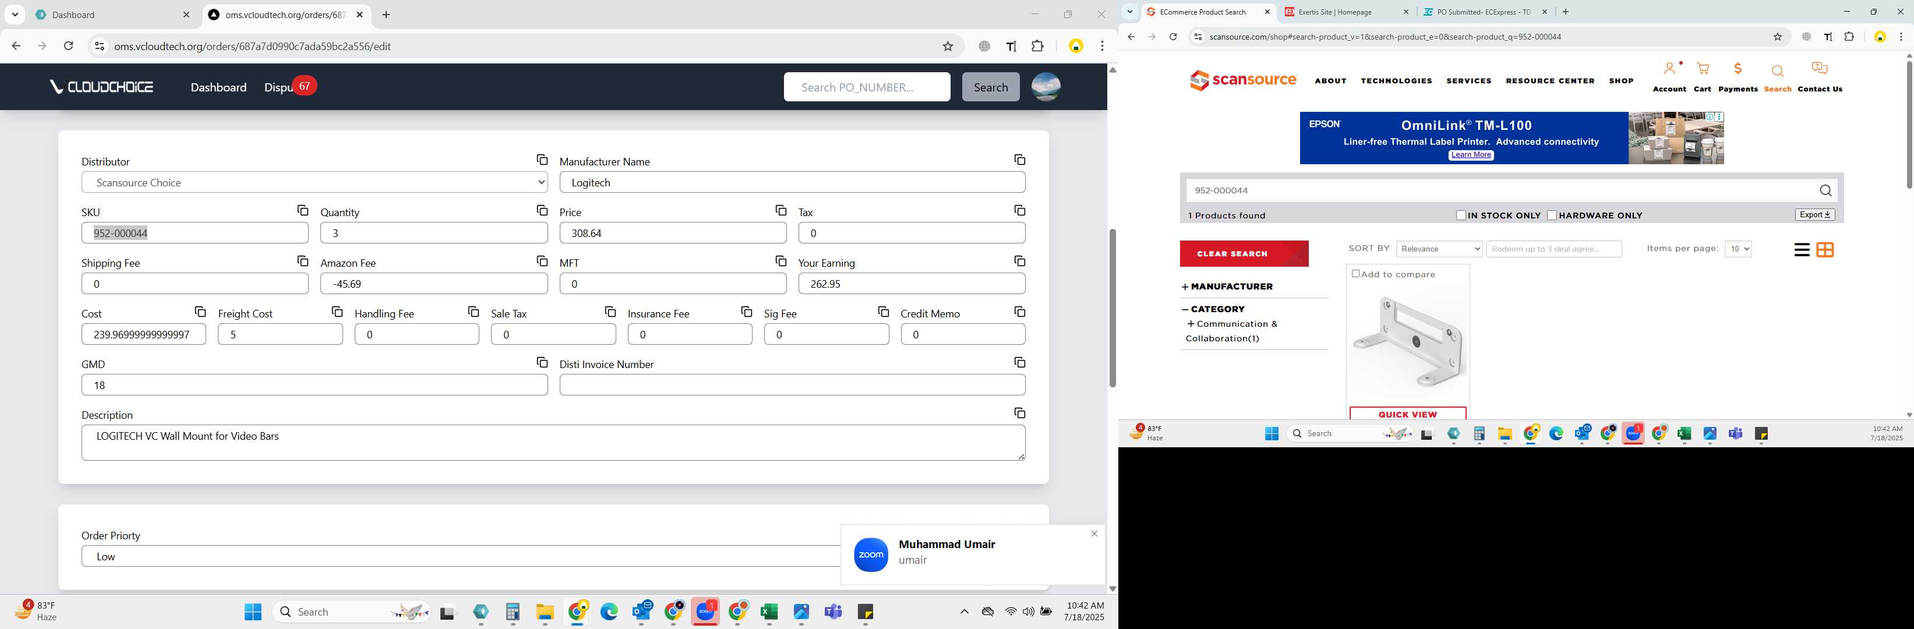Open ScanSource TECHNOLOGIES menu
This screenshot has width=1914, height=629.
[x=1396, y=81]
